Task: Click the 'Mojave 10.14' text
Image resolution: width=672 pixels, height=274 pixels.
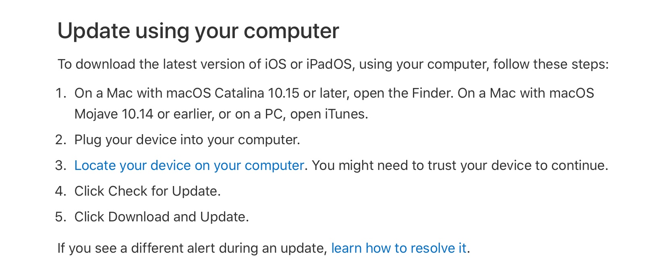Action: [x=114, y=114]
